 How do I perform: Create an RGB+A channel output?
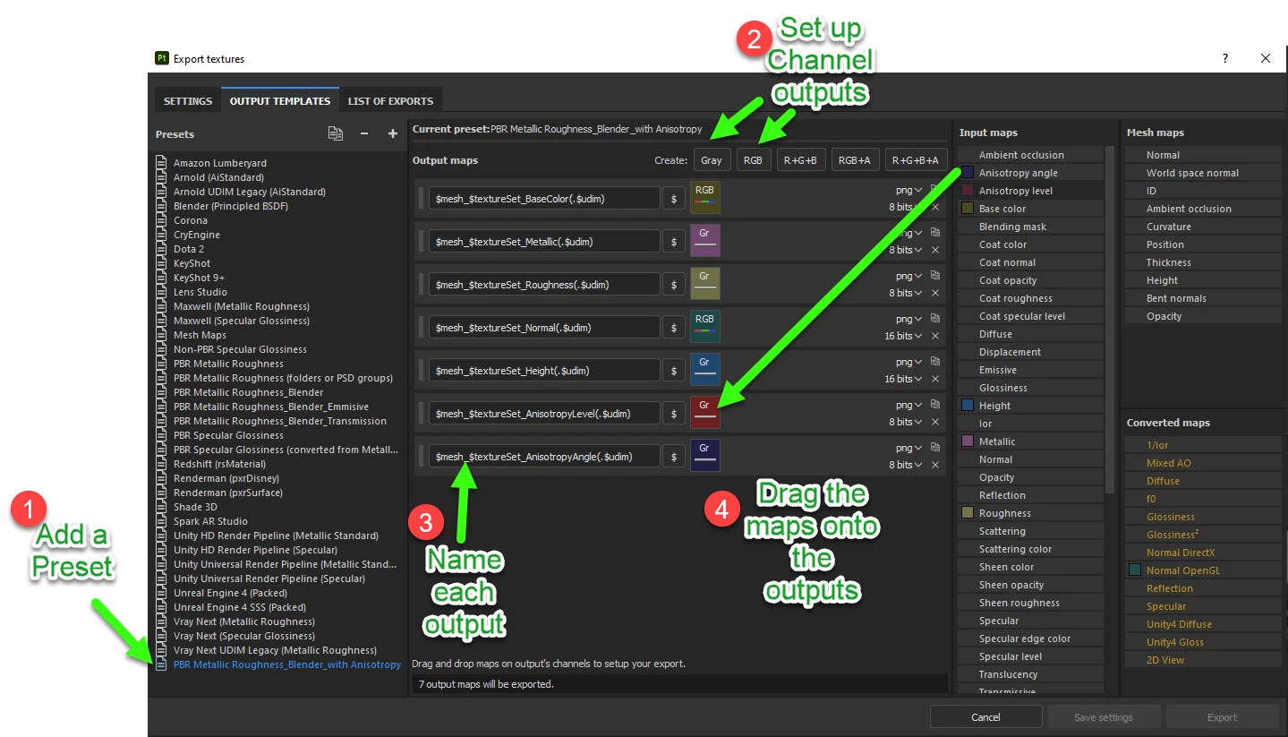[855, 160]
